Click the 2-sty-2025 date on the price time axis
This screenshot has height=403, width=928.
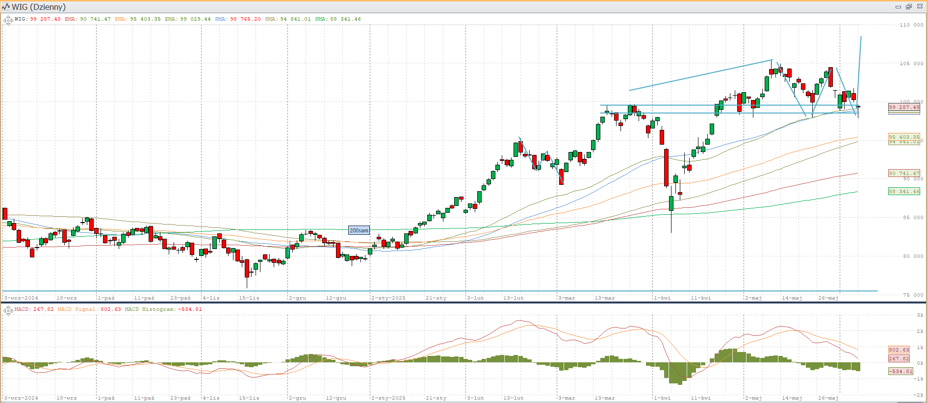[388, 298]
